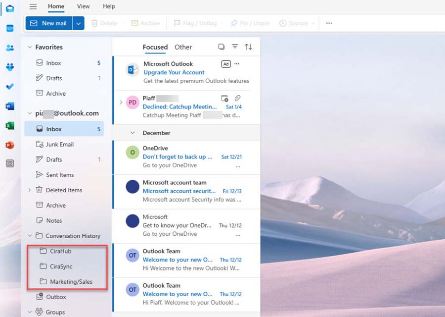
Task: Open the Calendar app in sidebar
Action: pyautogui.click(x=10, y=28)
